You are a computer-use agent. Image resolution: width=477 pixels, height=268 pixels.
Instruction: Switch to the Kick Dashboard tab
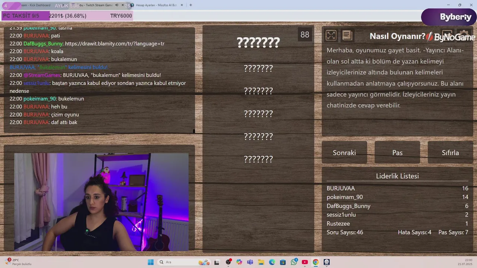[35, 5]
